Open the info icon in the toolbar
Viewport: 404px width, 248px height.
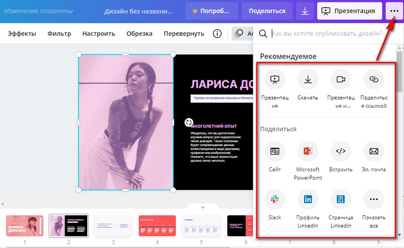coord(217,34)
